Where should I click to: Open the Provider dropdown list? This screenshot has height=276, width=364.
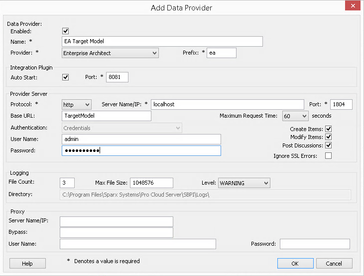(154, 53)
